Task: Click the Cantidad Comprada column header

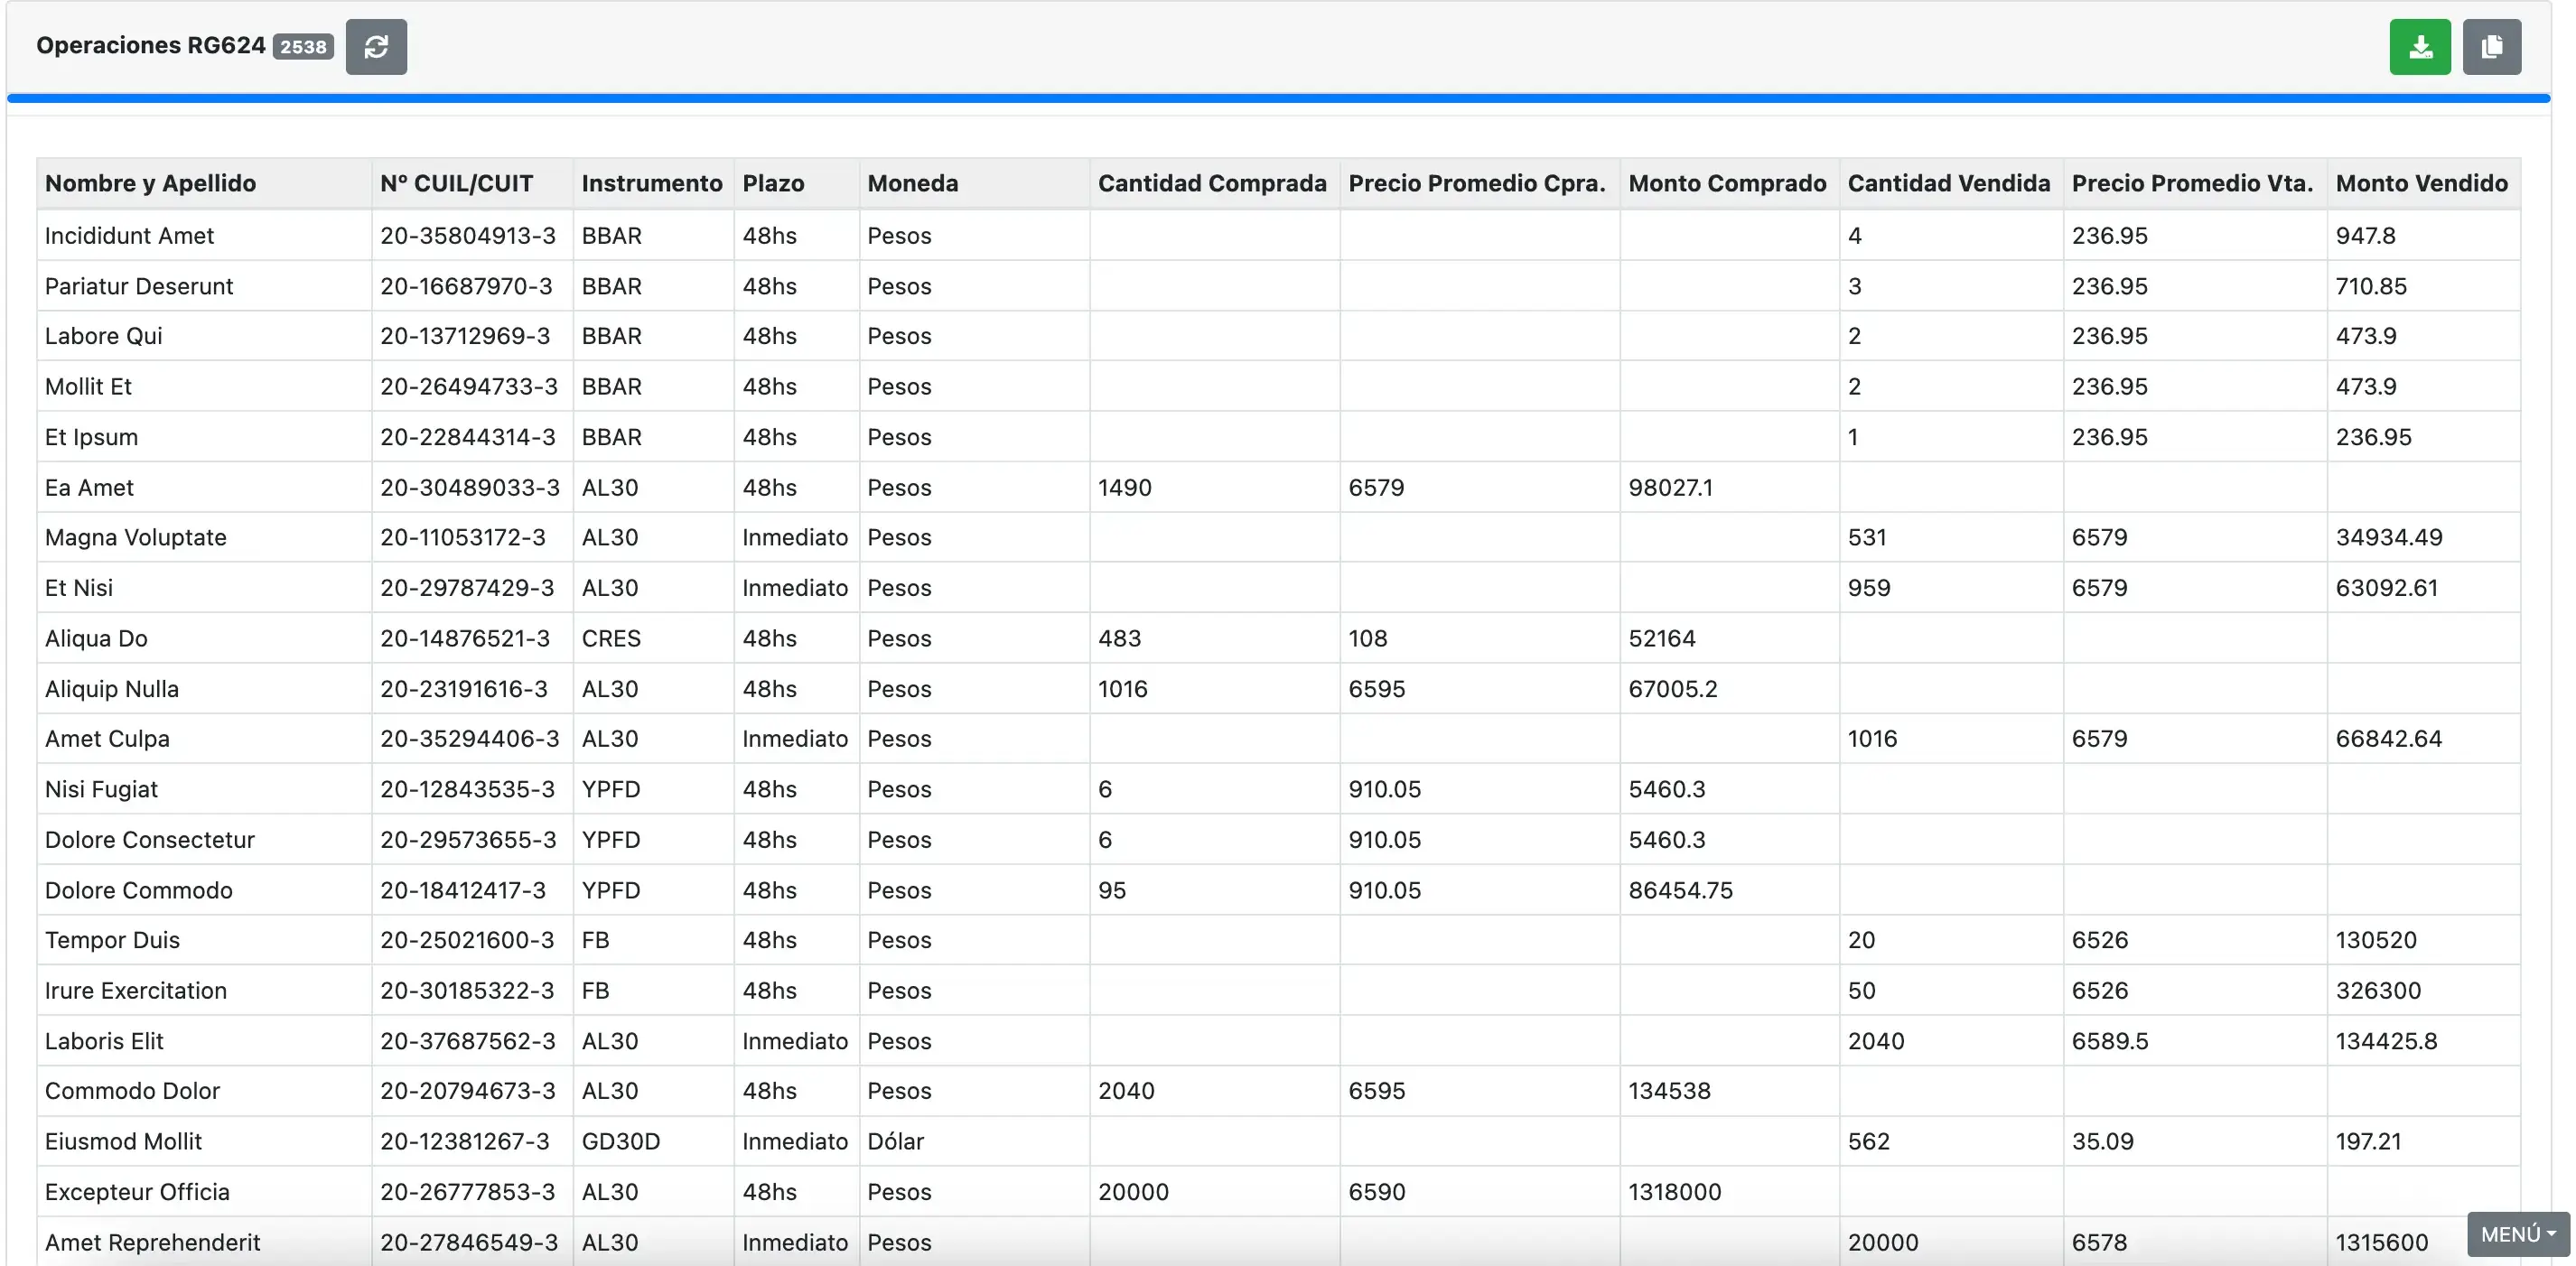Action: coord(1211,183)
